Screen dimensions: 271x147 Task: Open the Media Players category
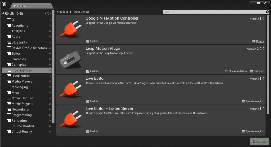pyautogui.click(x=27, y=82)
